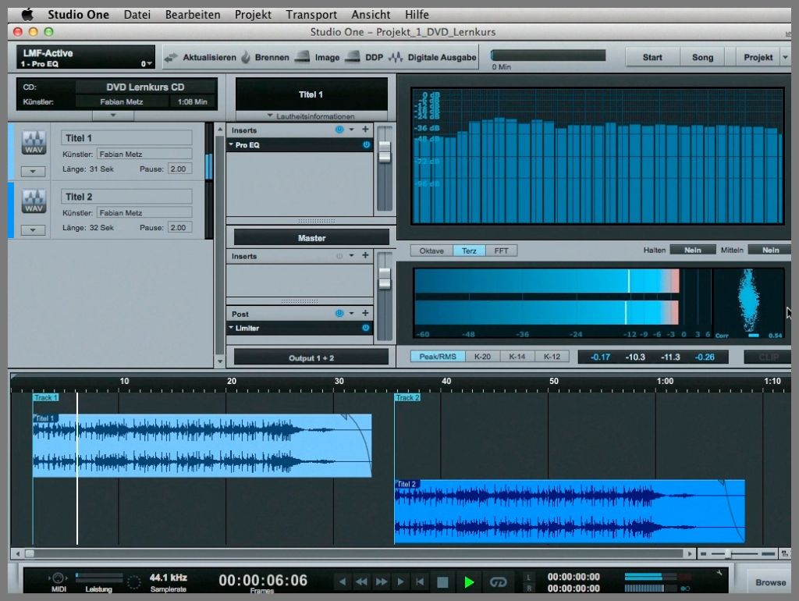Select K-20 metering mode

(x=482, y=357)
